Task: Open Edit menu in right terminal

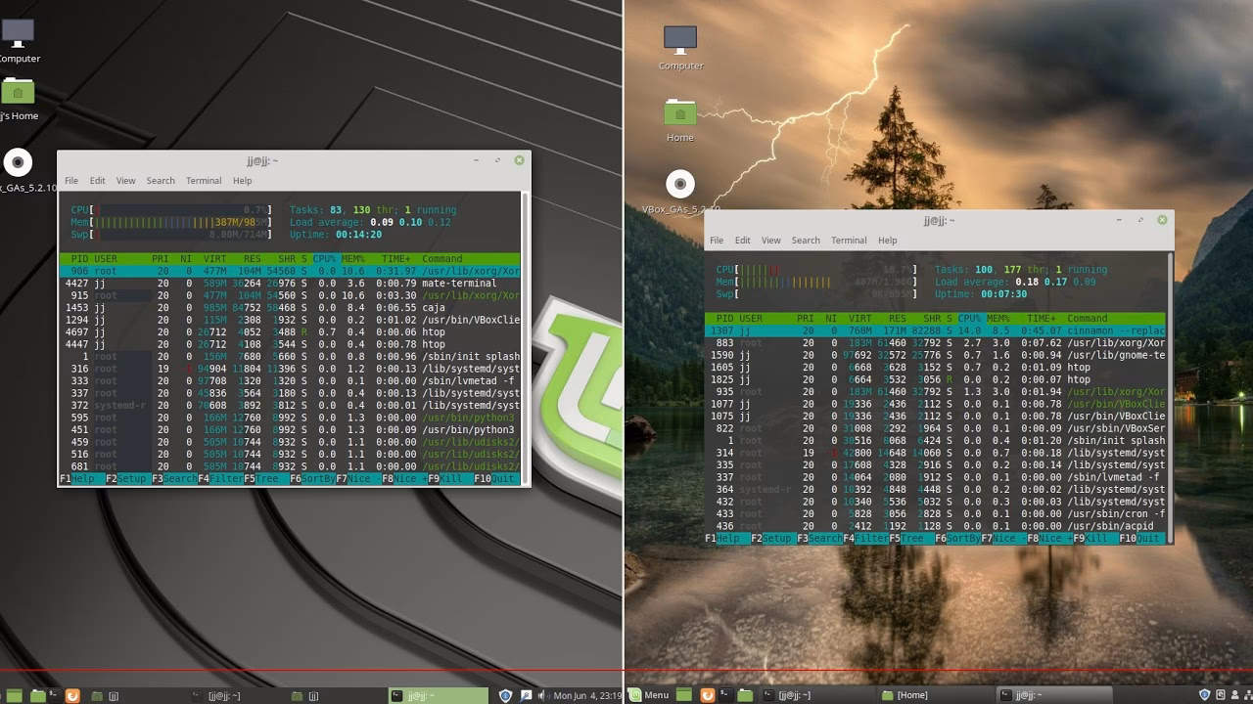Action: coord(743,241)
